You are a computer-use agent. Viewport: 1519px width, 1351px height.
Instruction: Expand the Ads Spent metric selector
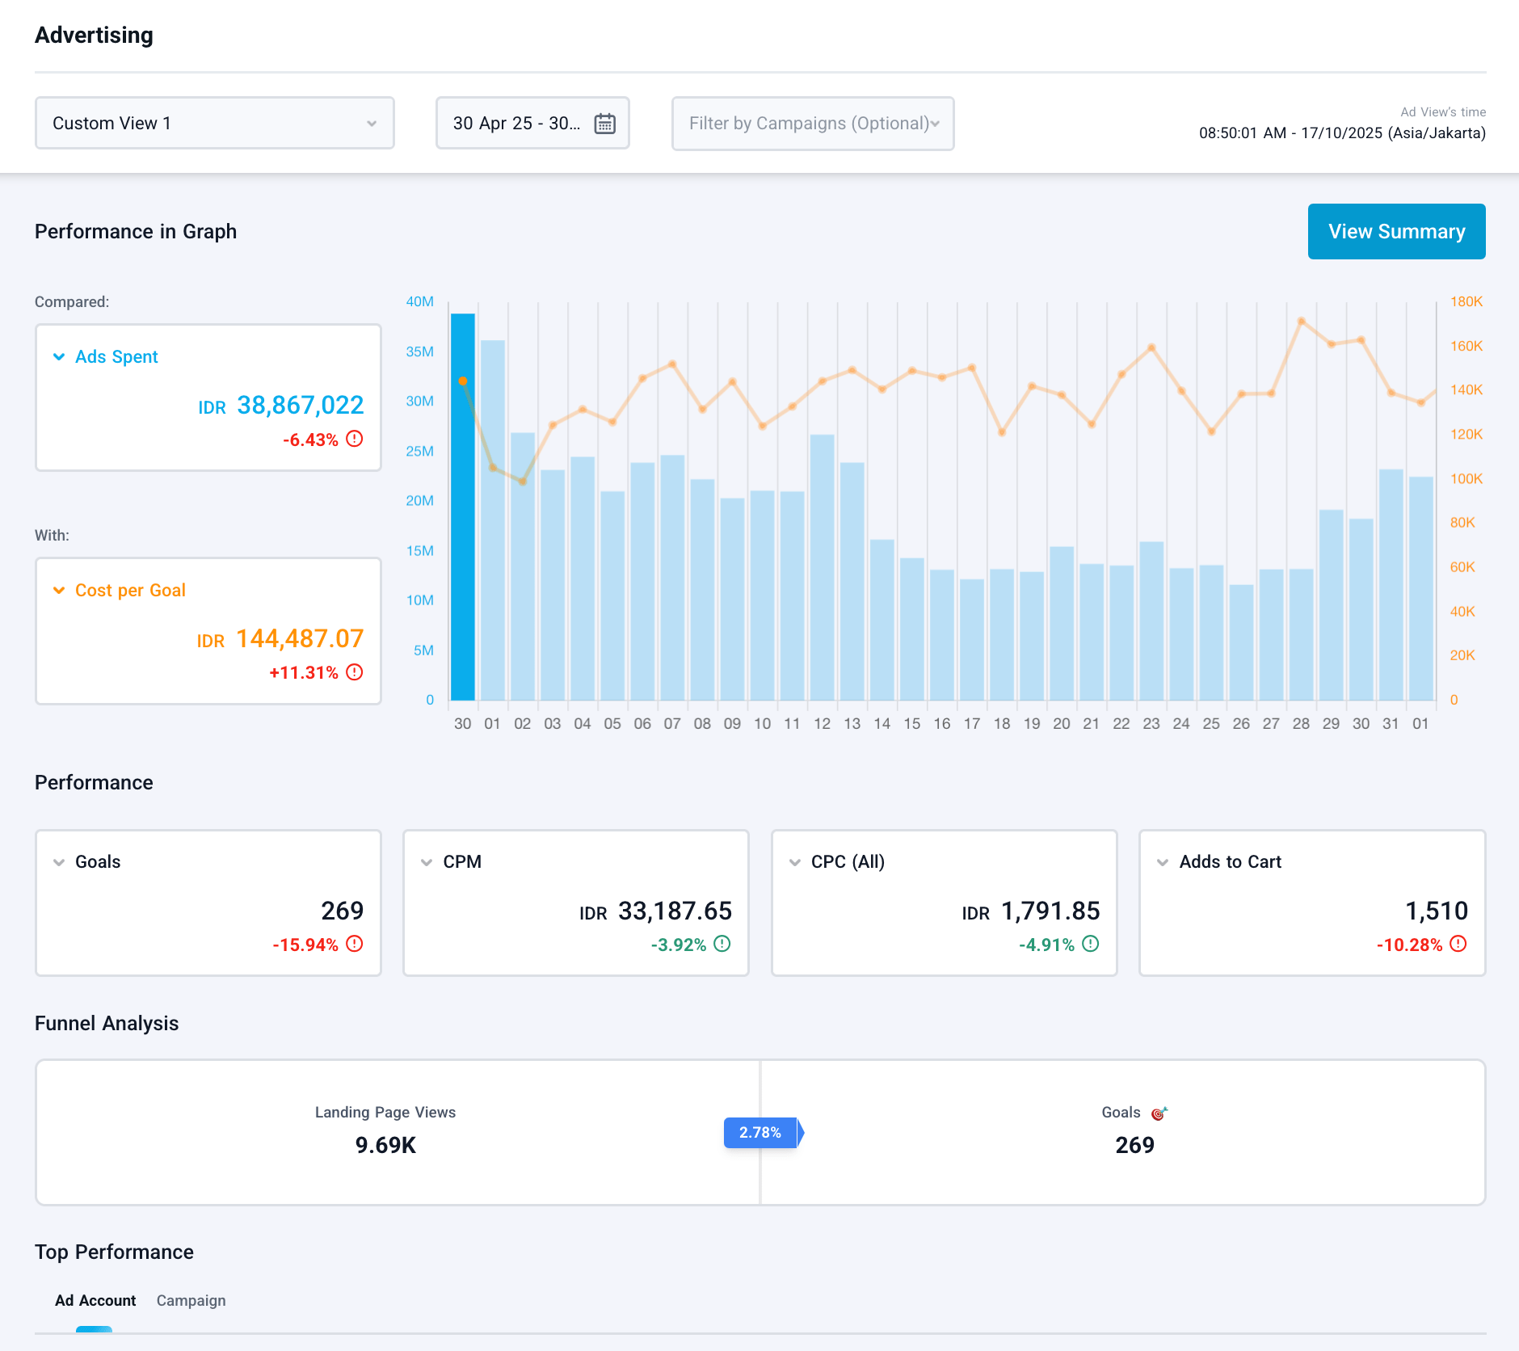(59, 357)
